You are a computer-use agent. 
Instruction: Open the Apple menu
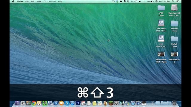[x=13, y=1]
